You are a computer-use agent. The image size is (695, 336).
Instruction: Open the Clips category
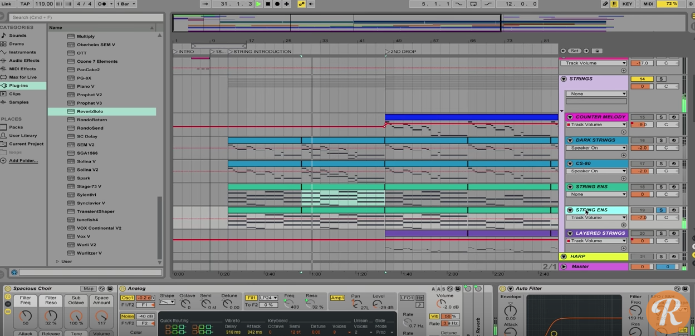coord(15,94)
